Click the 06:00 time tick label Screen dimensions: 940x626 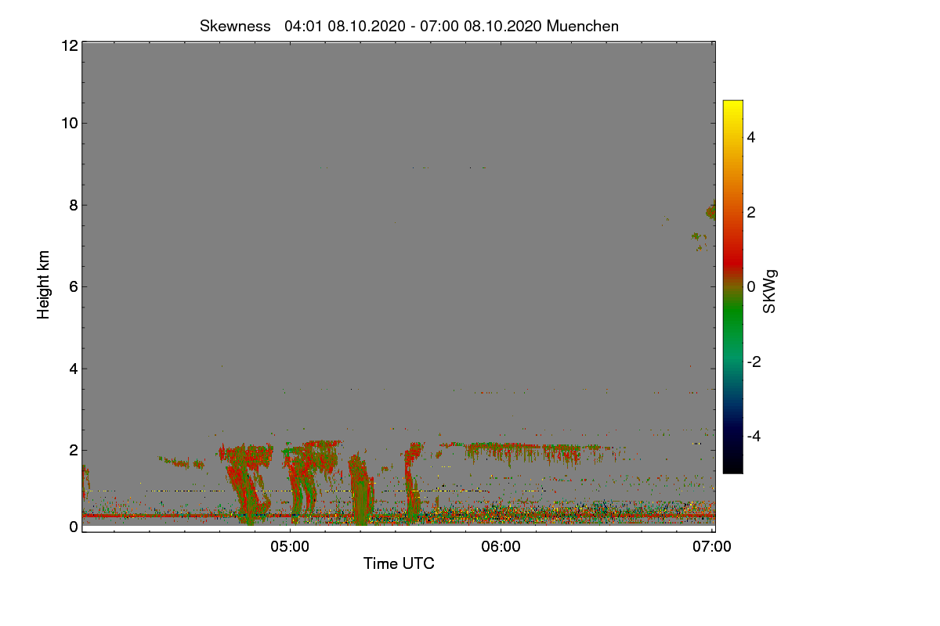tap(501, 548)
